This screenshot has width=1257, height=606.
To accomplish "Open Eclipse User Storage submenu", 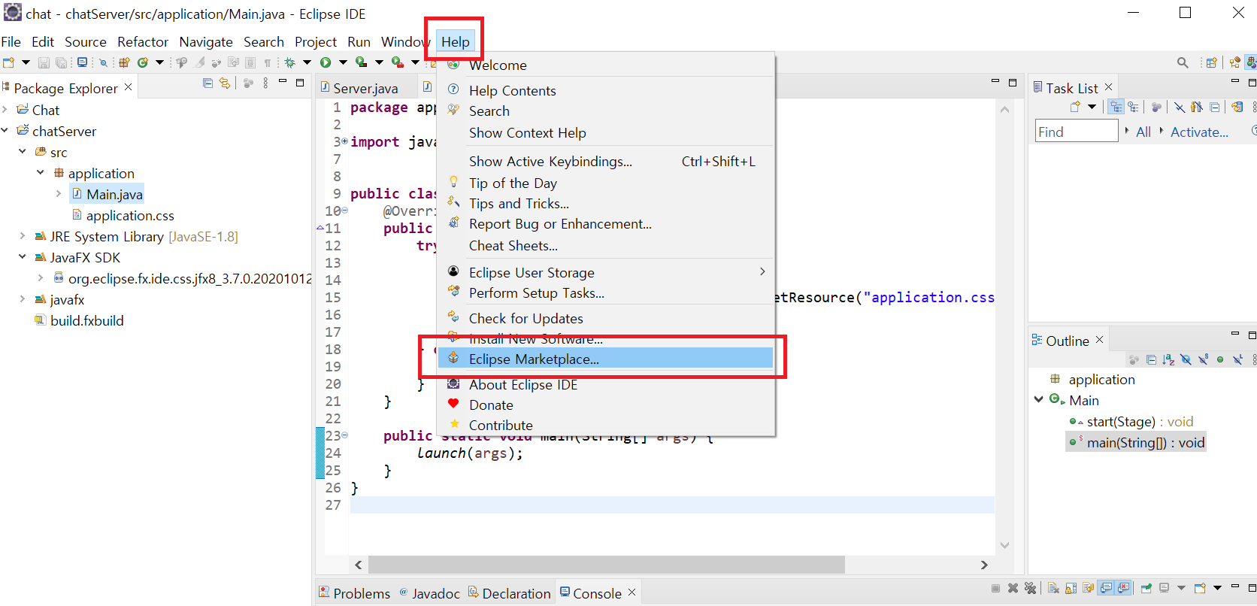I will (x=605, y=272).
